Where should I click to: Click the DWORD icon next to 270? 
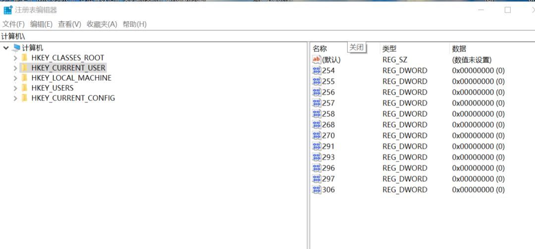click(x=317, y=136)
